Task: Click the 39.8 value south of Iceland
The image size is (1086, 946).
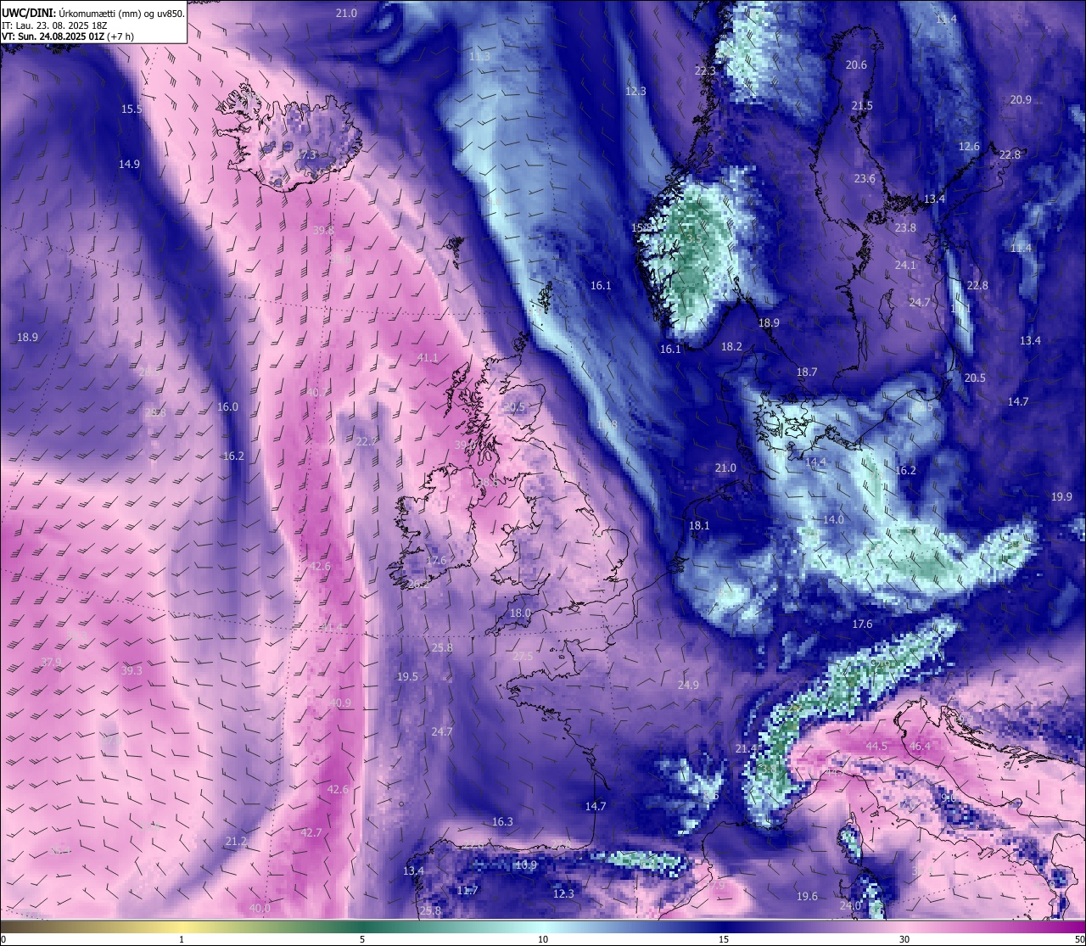Action: [323, 230]
